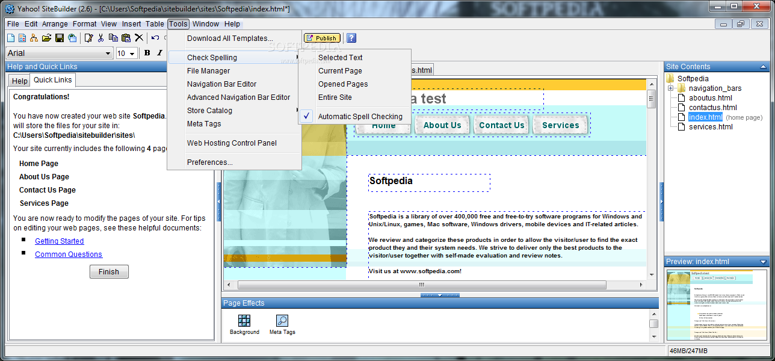
Task: Click the inner window restore button
Action: (x=740, y=24)
